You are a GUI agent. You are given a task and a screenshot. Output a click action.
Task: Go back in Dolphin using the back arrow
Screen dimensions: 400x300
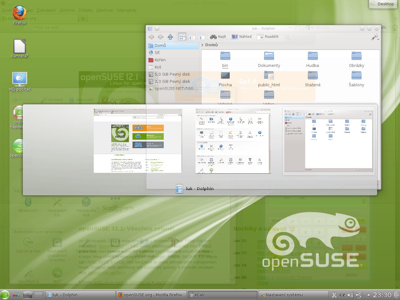152,37
